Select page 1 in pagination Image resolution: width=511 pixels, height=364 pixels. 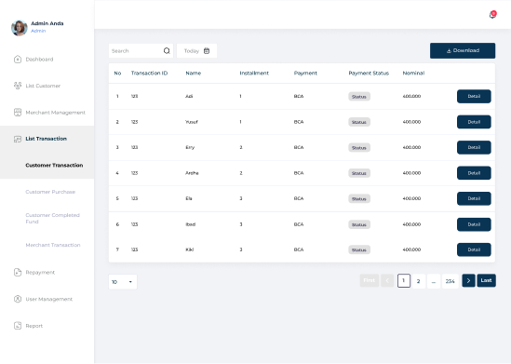click(403, 280)
